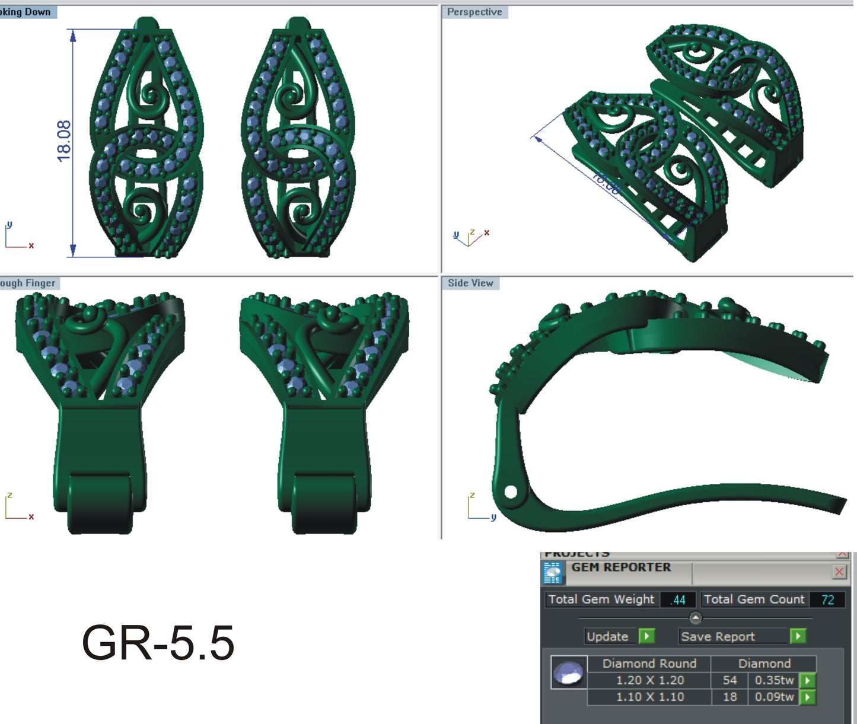This screenshot has height=724, width=857.
Task: Click the Total Gem Weight label
Action: [x=601, y=599]
